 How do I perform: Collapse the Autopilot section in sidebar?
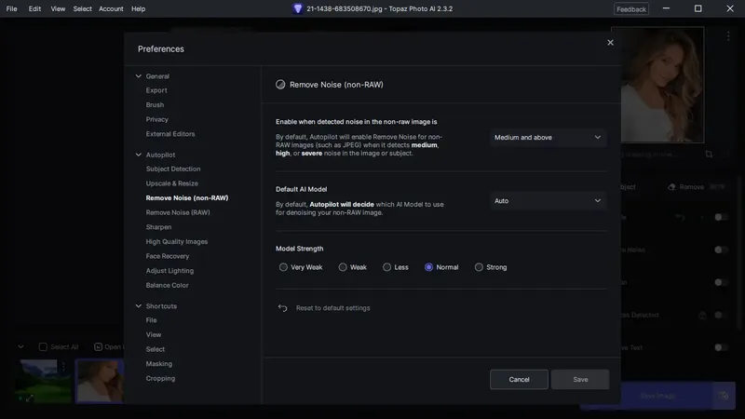[139, 155]
